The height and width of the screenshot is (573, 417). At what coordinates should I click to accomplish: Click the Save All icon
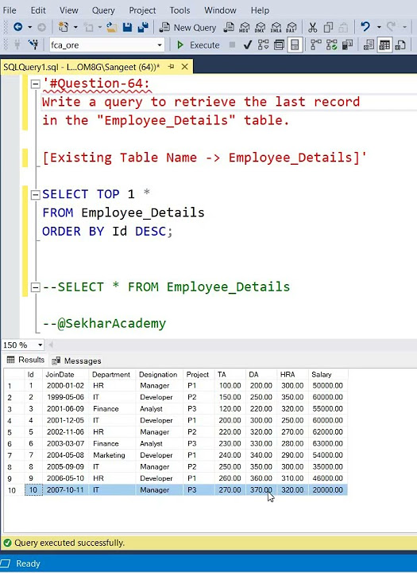143,27
